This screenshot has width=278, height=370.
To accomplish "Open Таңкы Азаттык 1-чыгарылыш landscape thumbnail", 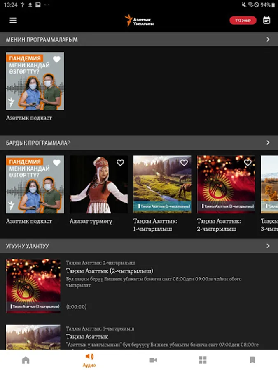I will point(162,185).
